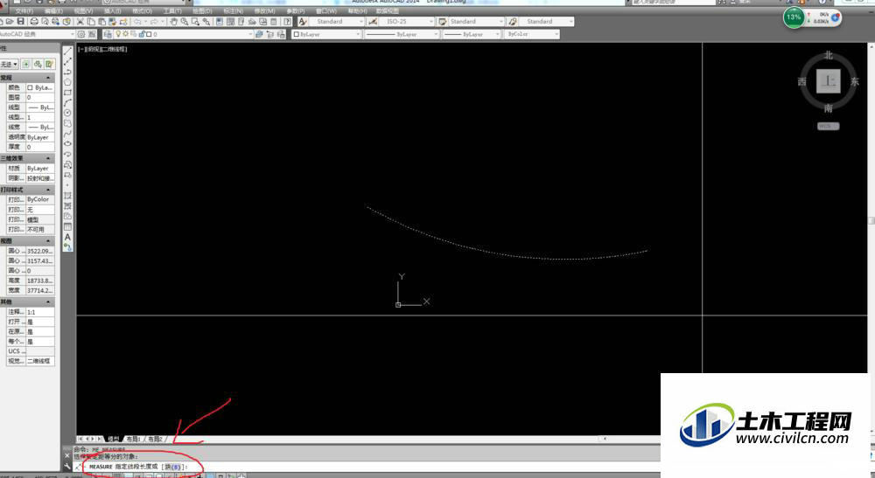Open the 绘图(D) menu
The width and height of the screenshot is (875, 478).
pos(202,10)
